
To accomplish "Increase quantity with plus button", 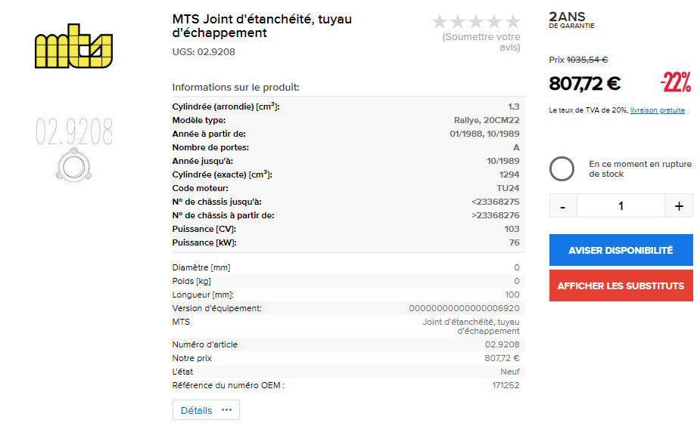I will (678, 205).
